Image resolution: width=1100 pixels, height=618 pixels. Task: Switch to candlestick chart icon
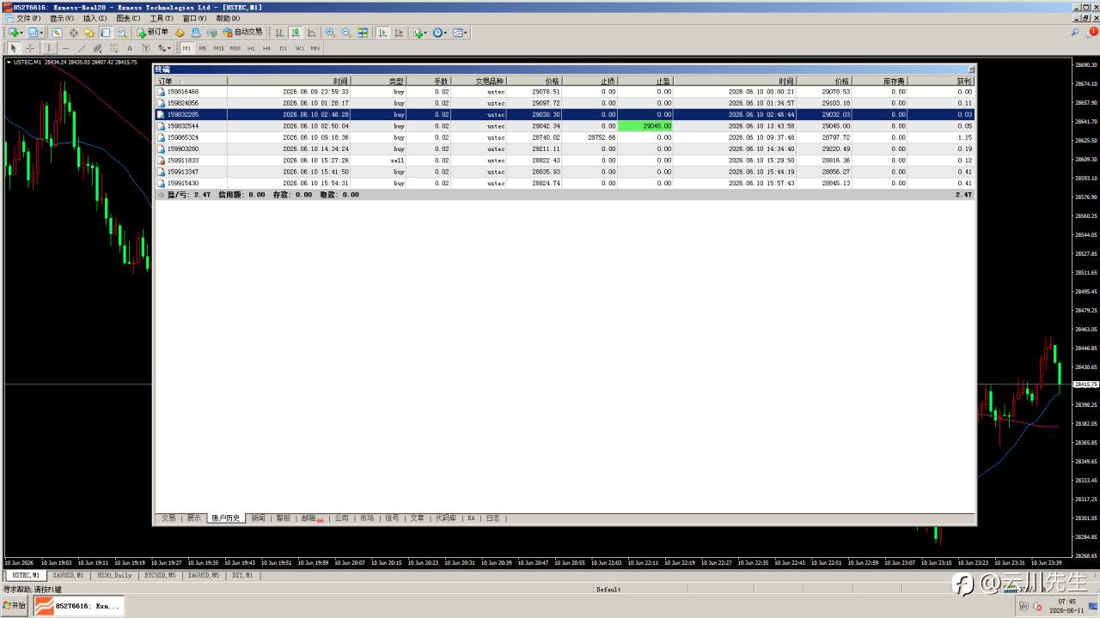click(x=295, y=33)
